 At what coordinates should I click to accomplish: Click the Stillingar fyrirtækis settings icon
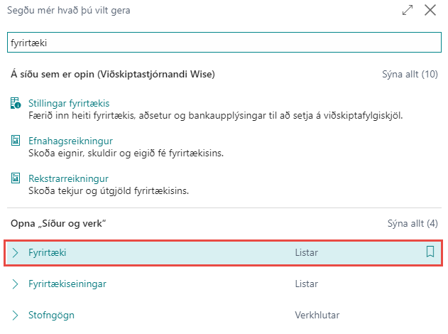(16, 104)
